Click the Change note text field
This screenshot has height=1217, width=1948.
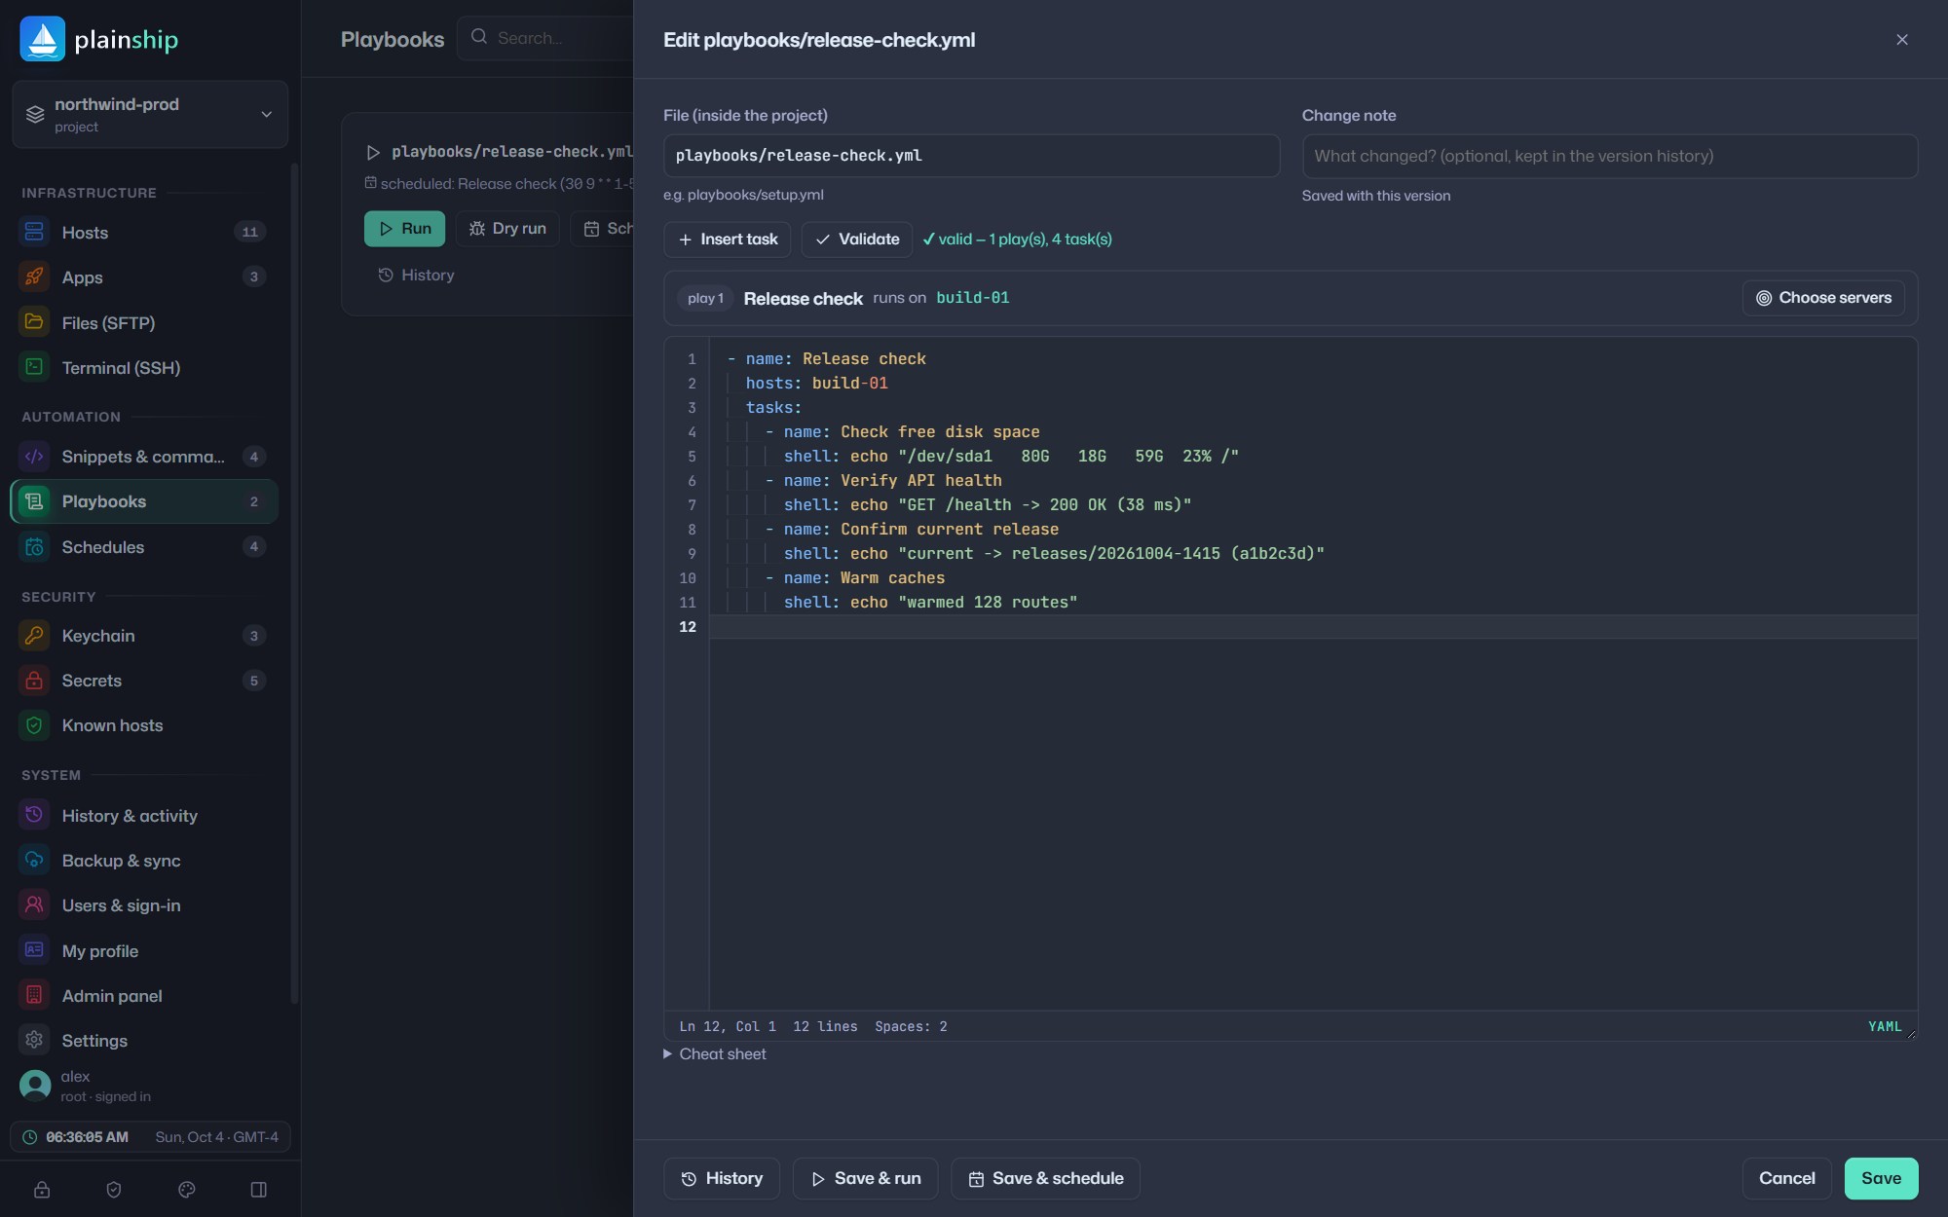[1610, 156]
